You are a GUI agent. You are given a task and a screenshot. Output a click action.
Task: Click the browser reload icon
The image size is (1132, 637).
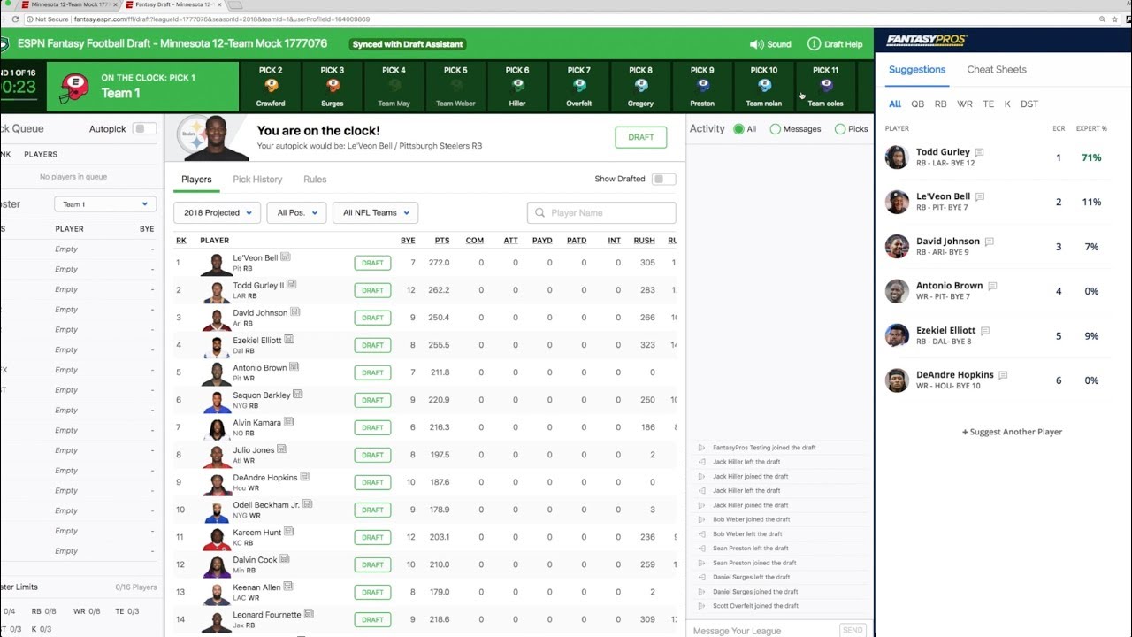pyautogui.click(x=15, y=19)
